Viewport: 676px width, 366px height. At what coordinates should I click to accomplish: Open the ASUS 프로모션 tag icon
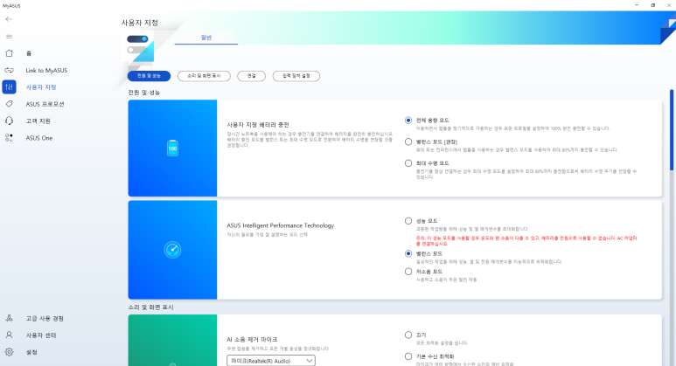point(9,104)
